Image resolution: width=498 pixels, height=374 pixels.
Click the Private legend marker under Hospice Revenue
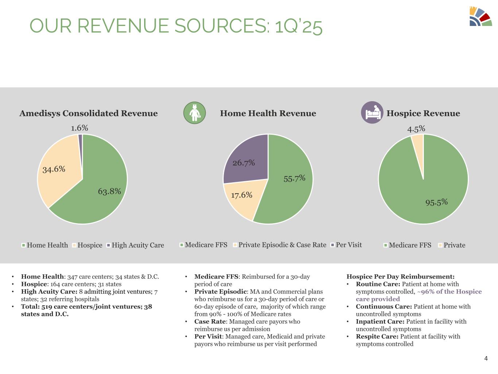point(440,245)
